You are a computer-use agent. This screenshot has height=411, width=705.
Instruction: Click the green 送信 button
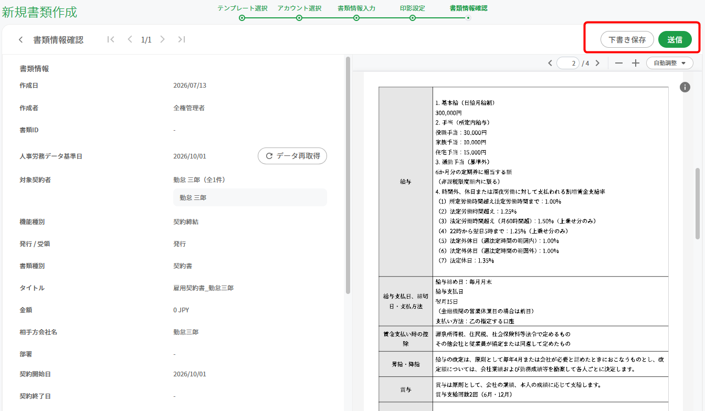click(675, 39)
